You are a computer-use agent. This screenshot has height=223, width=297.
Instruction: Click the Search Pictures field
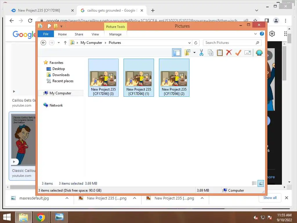tap(232, 43)
